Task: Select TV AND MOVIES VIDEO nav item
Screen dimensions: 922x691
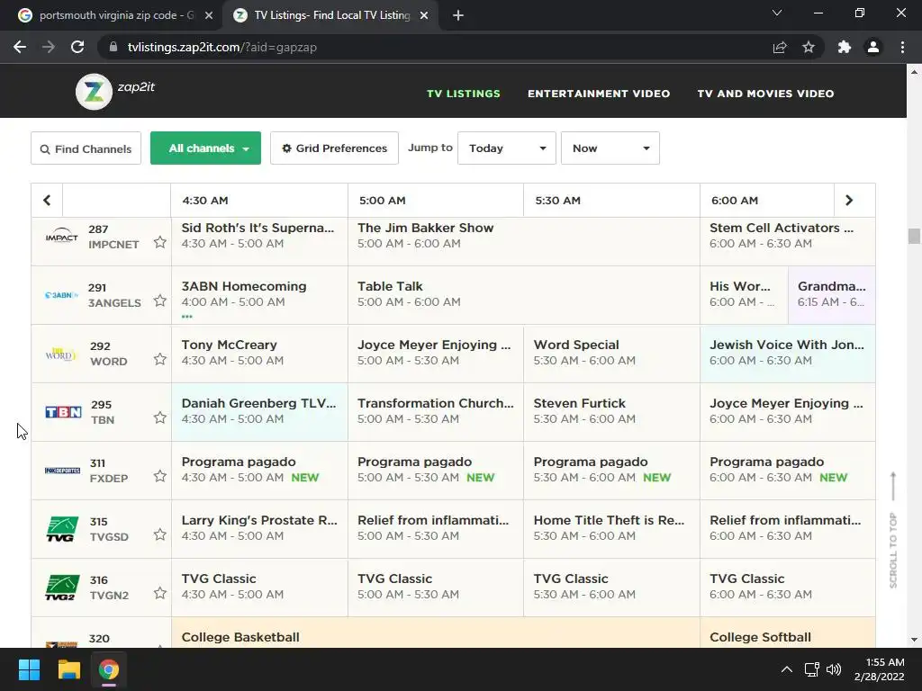Action: pyautogui.click(x=765, y=94)
